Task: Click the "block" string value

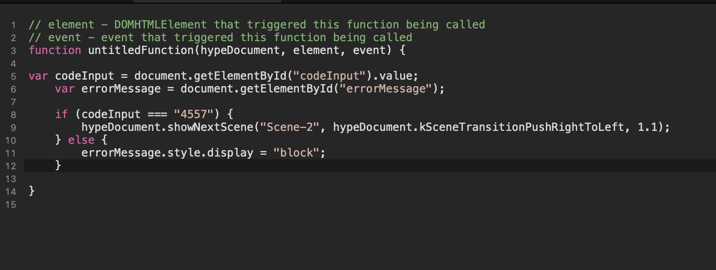Action: pos(296,153)
